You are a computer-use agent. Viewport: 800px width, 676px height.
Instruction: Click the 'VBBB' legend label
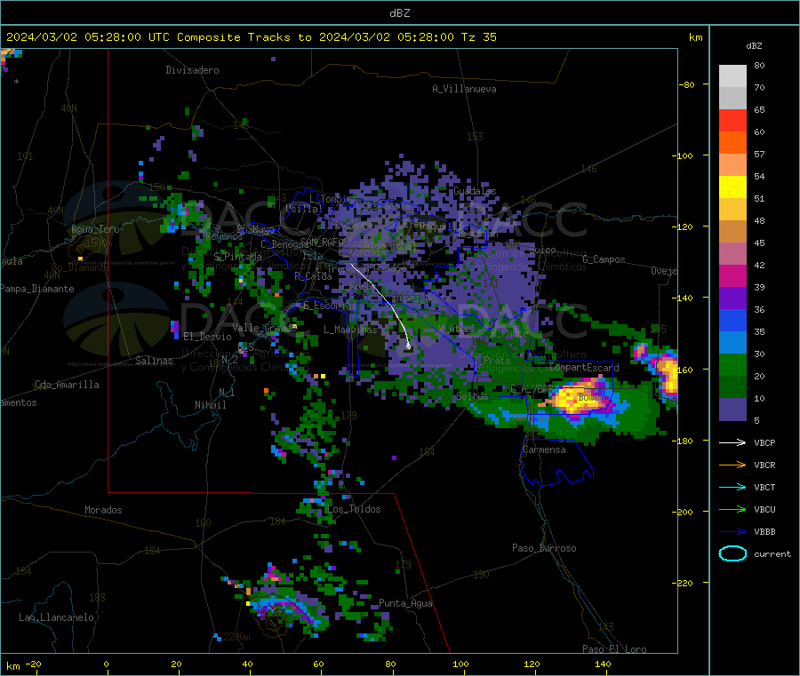pos(764,532)
